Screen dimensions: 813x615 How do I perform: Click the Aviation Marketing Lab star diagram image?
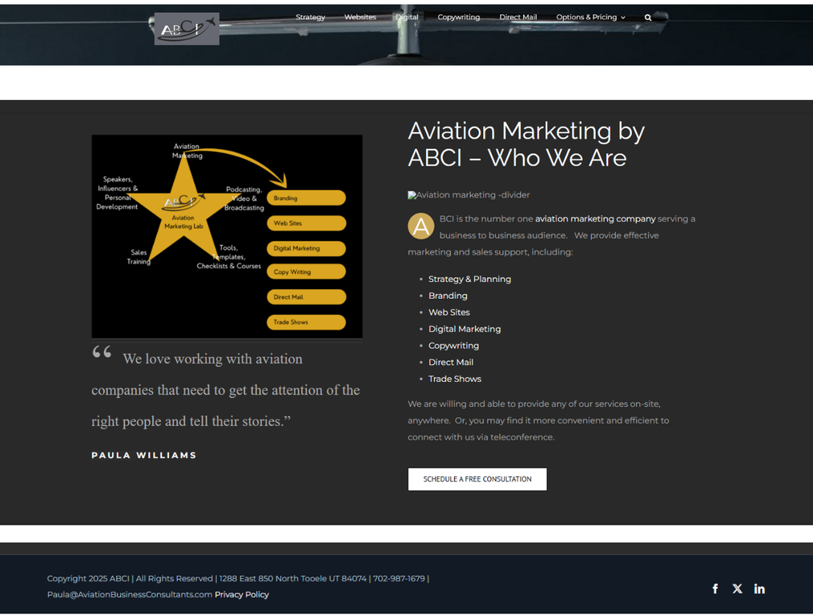[227, 236]
